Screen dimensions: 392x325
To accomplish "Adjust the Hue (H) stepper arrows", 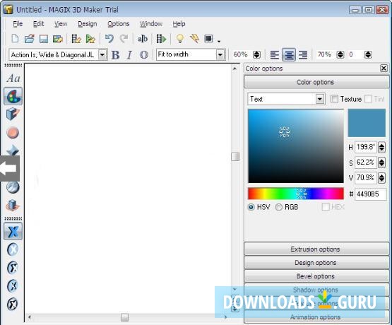I will click(381, 147).
